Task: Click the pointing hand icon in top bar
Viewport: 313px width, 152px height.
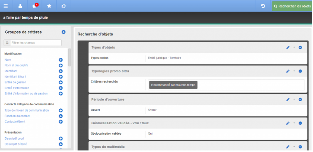Action: tap(64, 6)
